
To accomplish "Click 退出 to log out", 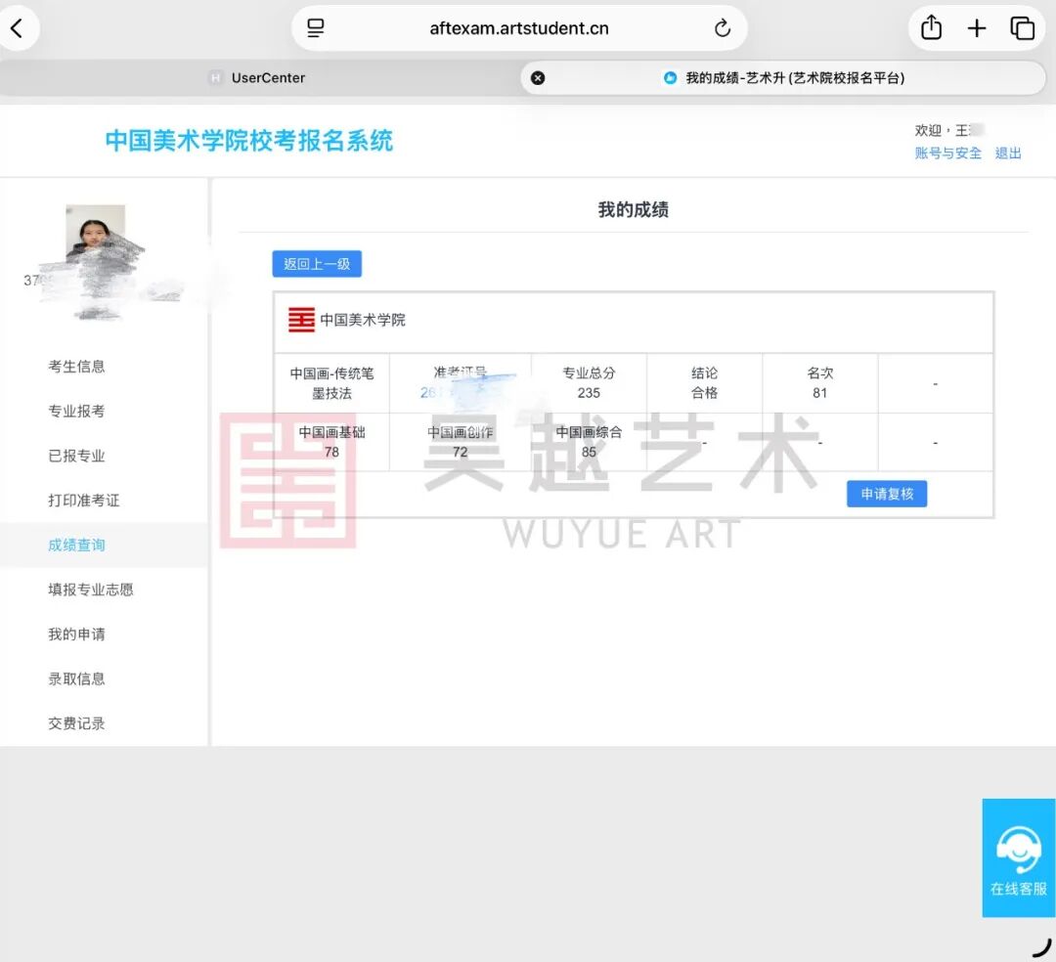I will tap(1008, 153).
